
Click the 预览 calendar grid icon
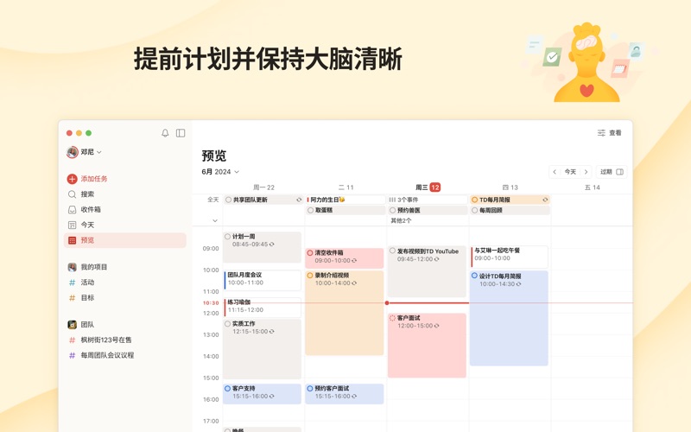coord(72,240)
